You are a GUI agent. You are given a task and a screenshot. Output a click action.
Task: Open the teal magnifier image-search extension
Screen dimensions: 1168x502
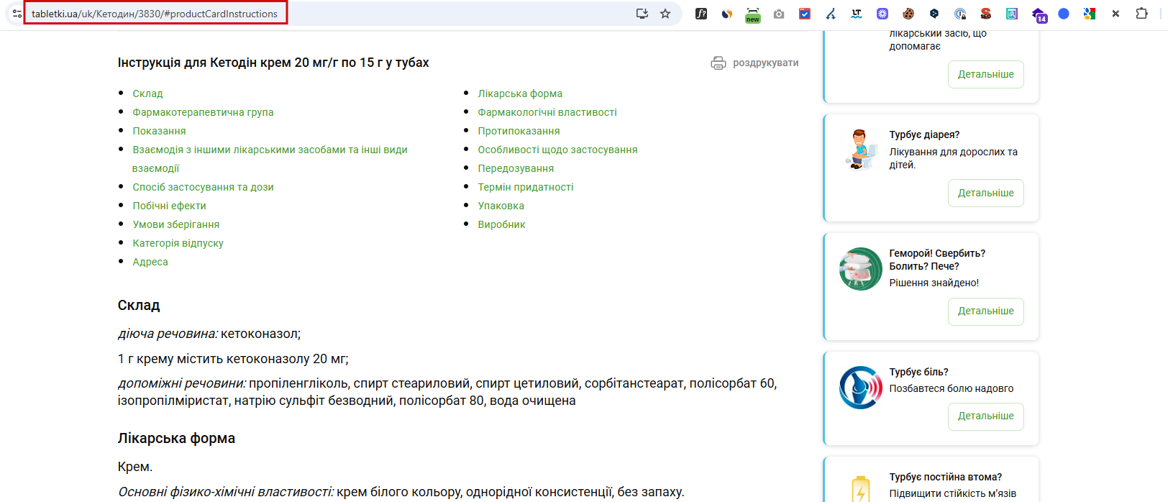1012,14
